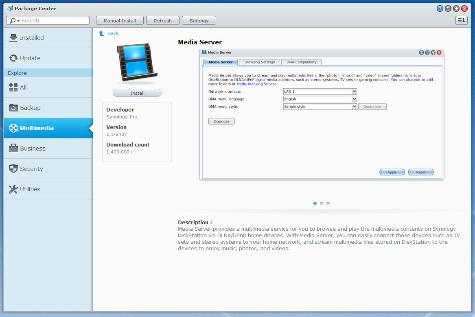Click the Explore section header
This screenshot has width=475, height=317.
48,73
